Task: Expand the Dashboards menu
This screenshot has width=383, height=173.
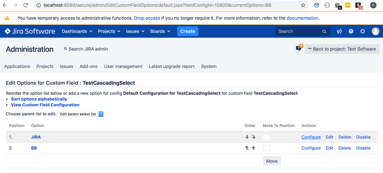Action: click(77, 31)
